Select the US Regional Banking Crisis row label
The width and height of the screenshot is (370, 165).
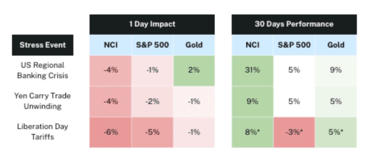[43, 70]
